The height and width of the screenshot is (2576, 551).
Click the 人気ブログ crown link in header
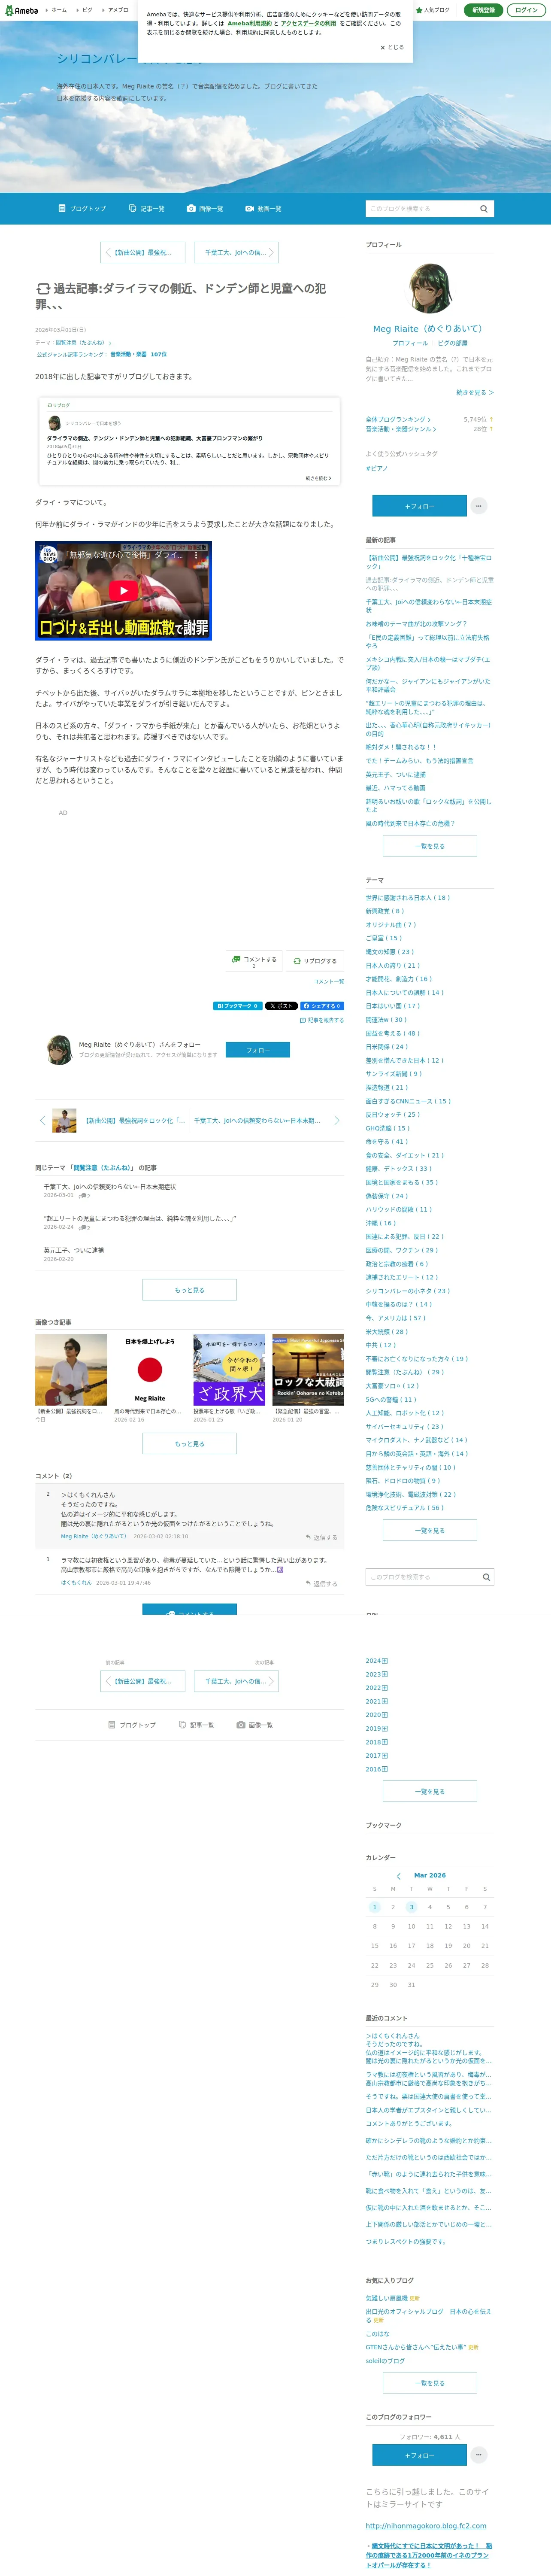coord(433,10)
